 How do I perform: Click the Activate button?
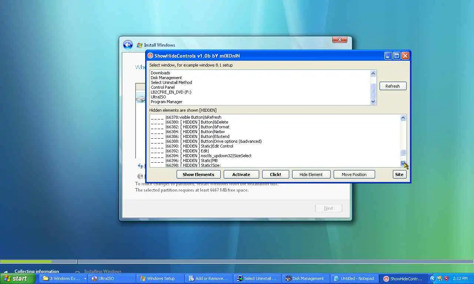tap(241, 175)
